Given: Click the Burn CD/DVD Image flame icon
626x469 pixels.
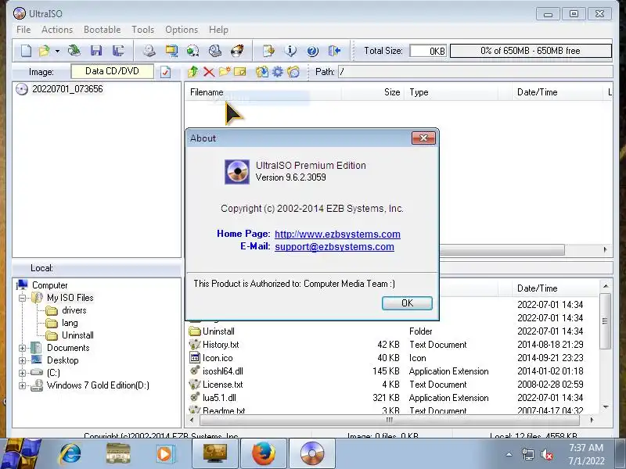Looking at the screenshot, I should point(237,51).
